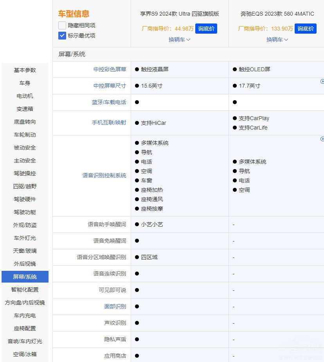Click 询底价 button for 享界S9

pyautogui.click(x=206, y=28)
